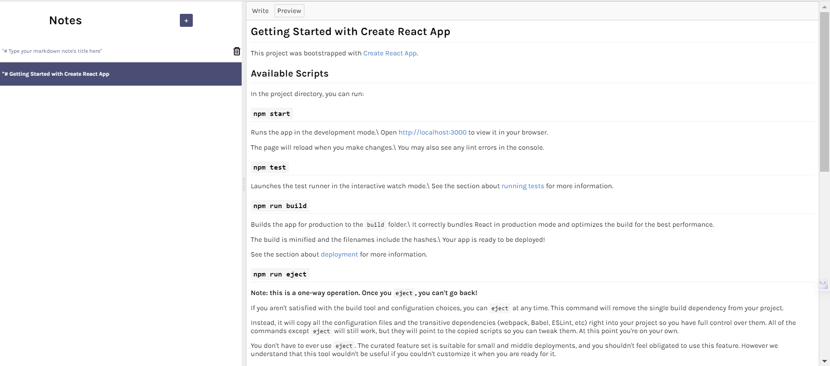Click the 'Instead, it will copy all the configuration' paragraph

(x=523, y=327)
